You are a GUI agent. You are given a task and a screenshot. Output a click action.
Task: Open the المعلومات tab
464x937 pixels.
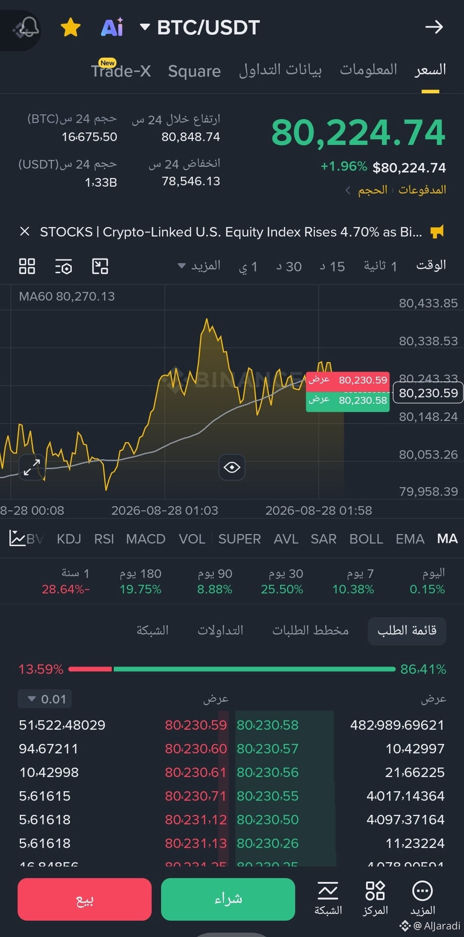coord(369,69)
